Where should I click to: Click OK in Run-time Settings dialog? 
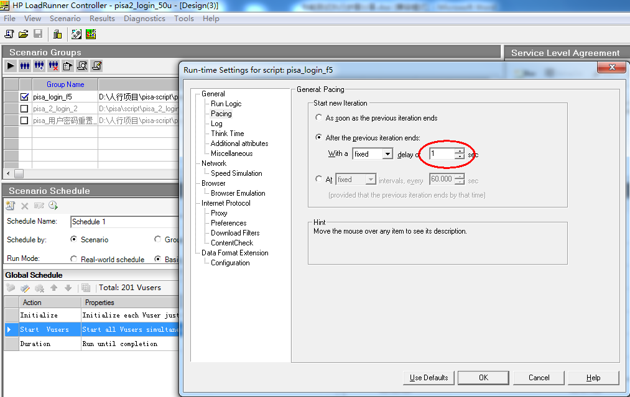tap(483, 378)
